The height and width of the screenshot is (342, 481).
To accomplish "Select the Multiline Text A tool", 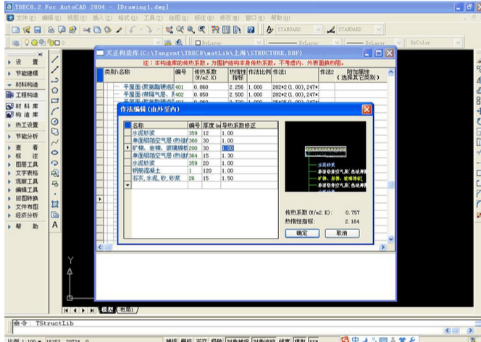I will coord(55,225).
